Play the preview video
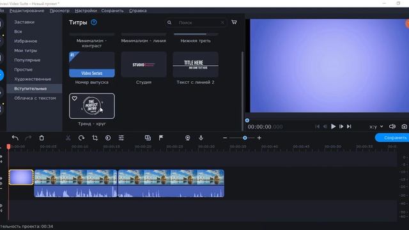Viewport: 409px width, 230px height. tap(333, 126)
